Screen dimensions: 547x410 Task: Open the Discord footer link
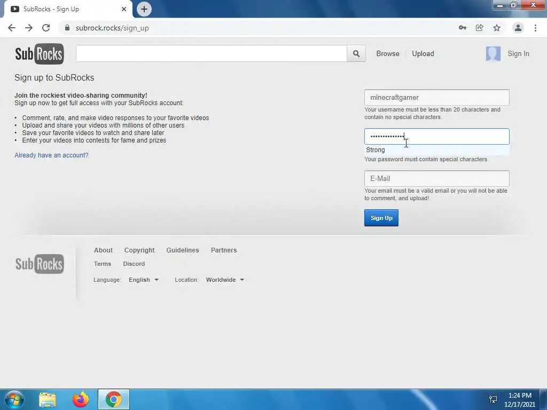tap(134, 264)
